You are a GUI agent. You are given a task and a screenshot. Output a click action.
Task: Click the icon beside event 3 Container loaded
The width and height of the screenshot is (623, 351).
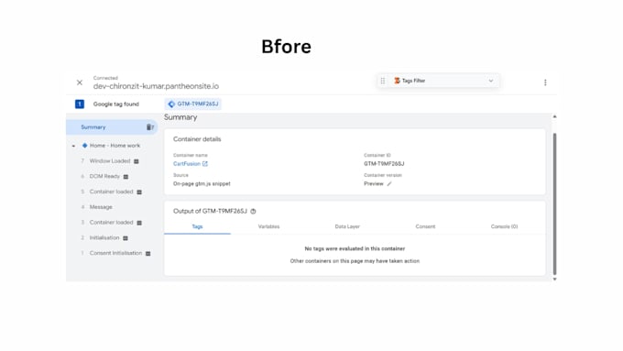coord(139,223)
